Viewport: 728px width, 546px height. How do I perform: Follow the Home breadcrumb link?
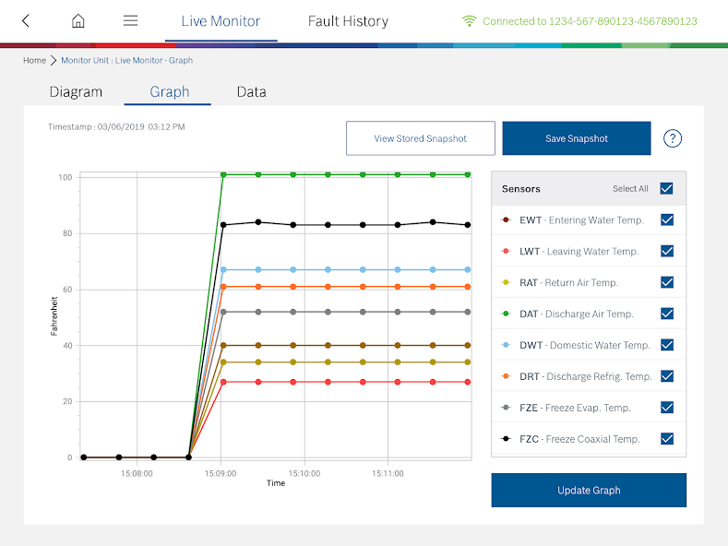[x=34, y=61]
